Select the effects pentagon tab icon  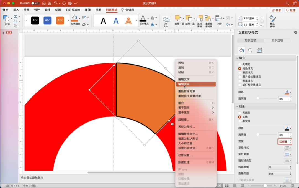coord(250,50)
